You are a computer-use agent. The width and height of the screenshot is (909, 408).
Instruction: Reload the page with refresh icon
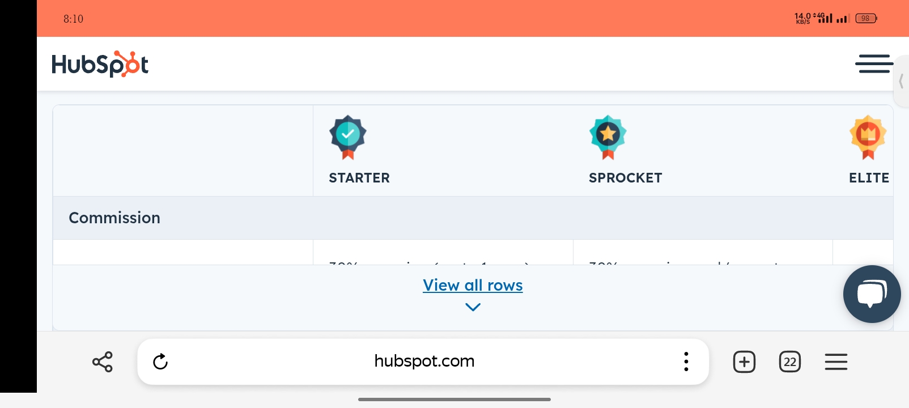pyautogui.click(x=160, y=362)
